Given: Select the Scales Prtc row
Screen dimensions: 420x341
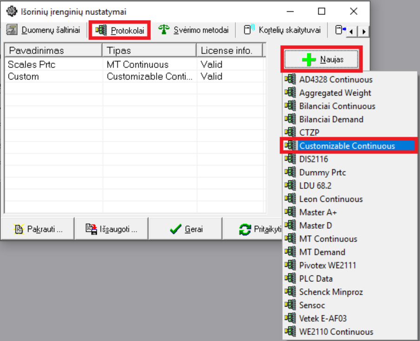Looking at the screenshot, I should pyautogui.click(x=31, y=65).
